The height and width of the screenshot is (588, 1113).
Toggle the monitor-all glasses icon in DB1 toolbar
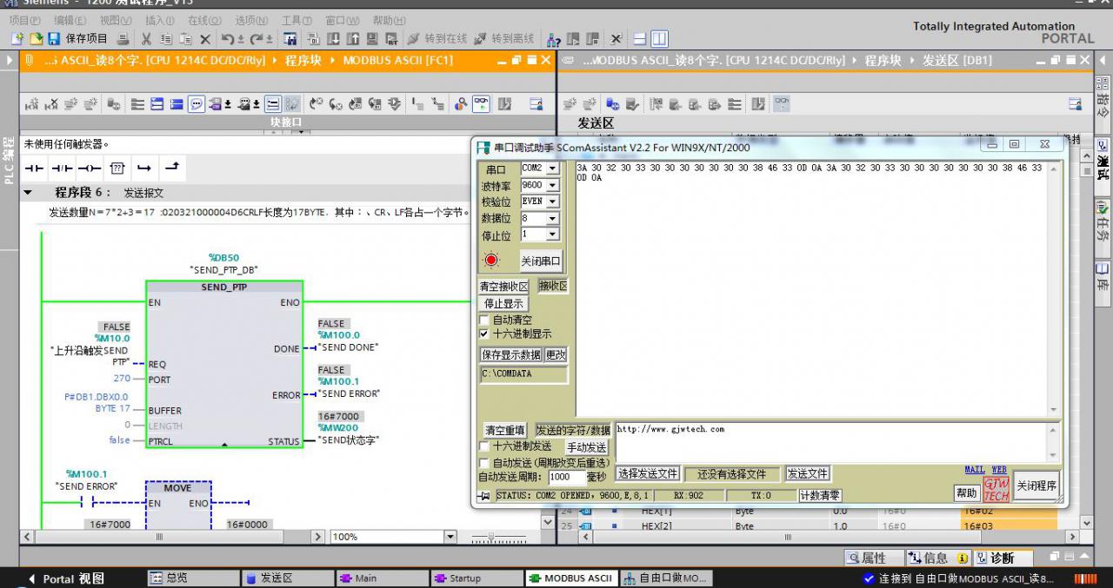pyautogui.click(x=782, y=104)
